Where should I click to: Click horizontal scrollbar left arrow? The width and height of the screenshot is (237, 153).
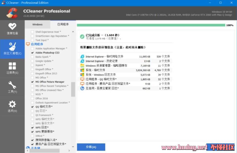click(27, 151)
